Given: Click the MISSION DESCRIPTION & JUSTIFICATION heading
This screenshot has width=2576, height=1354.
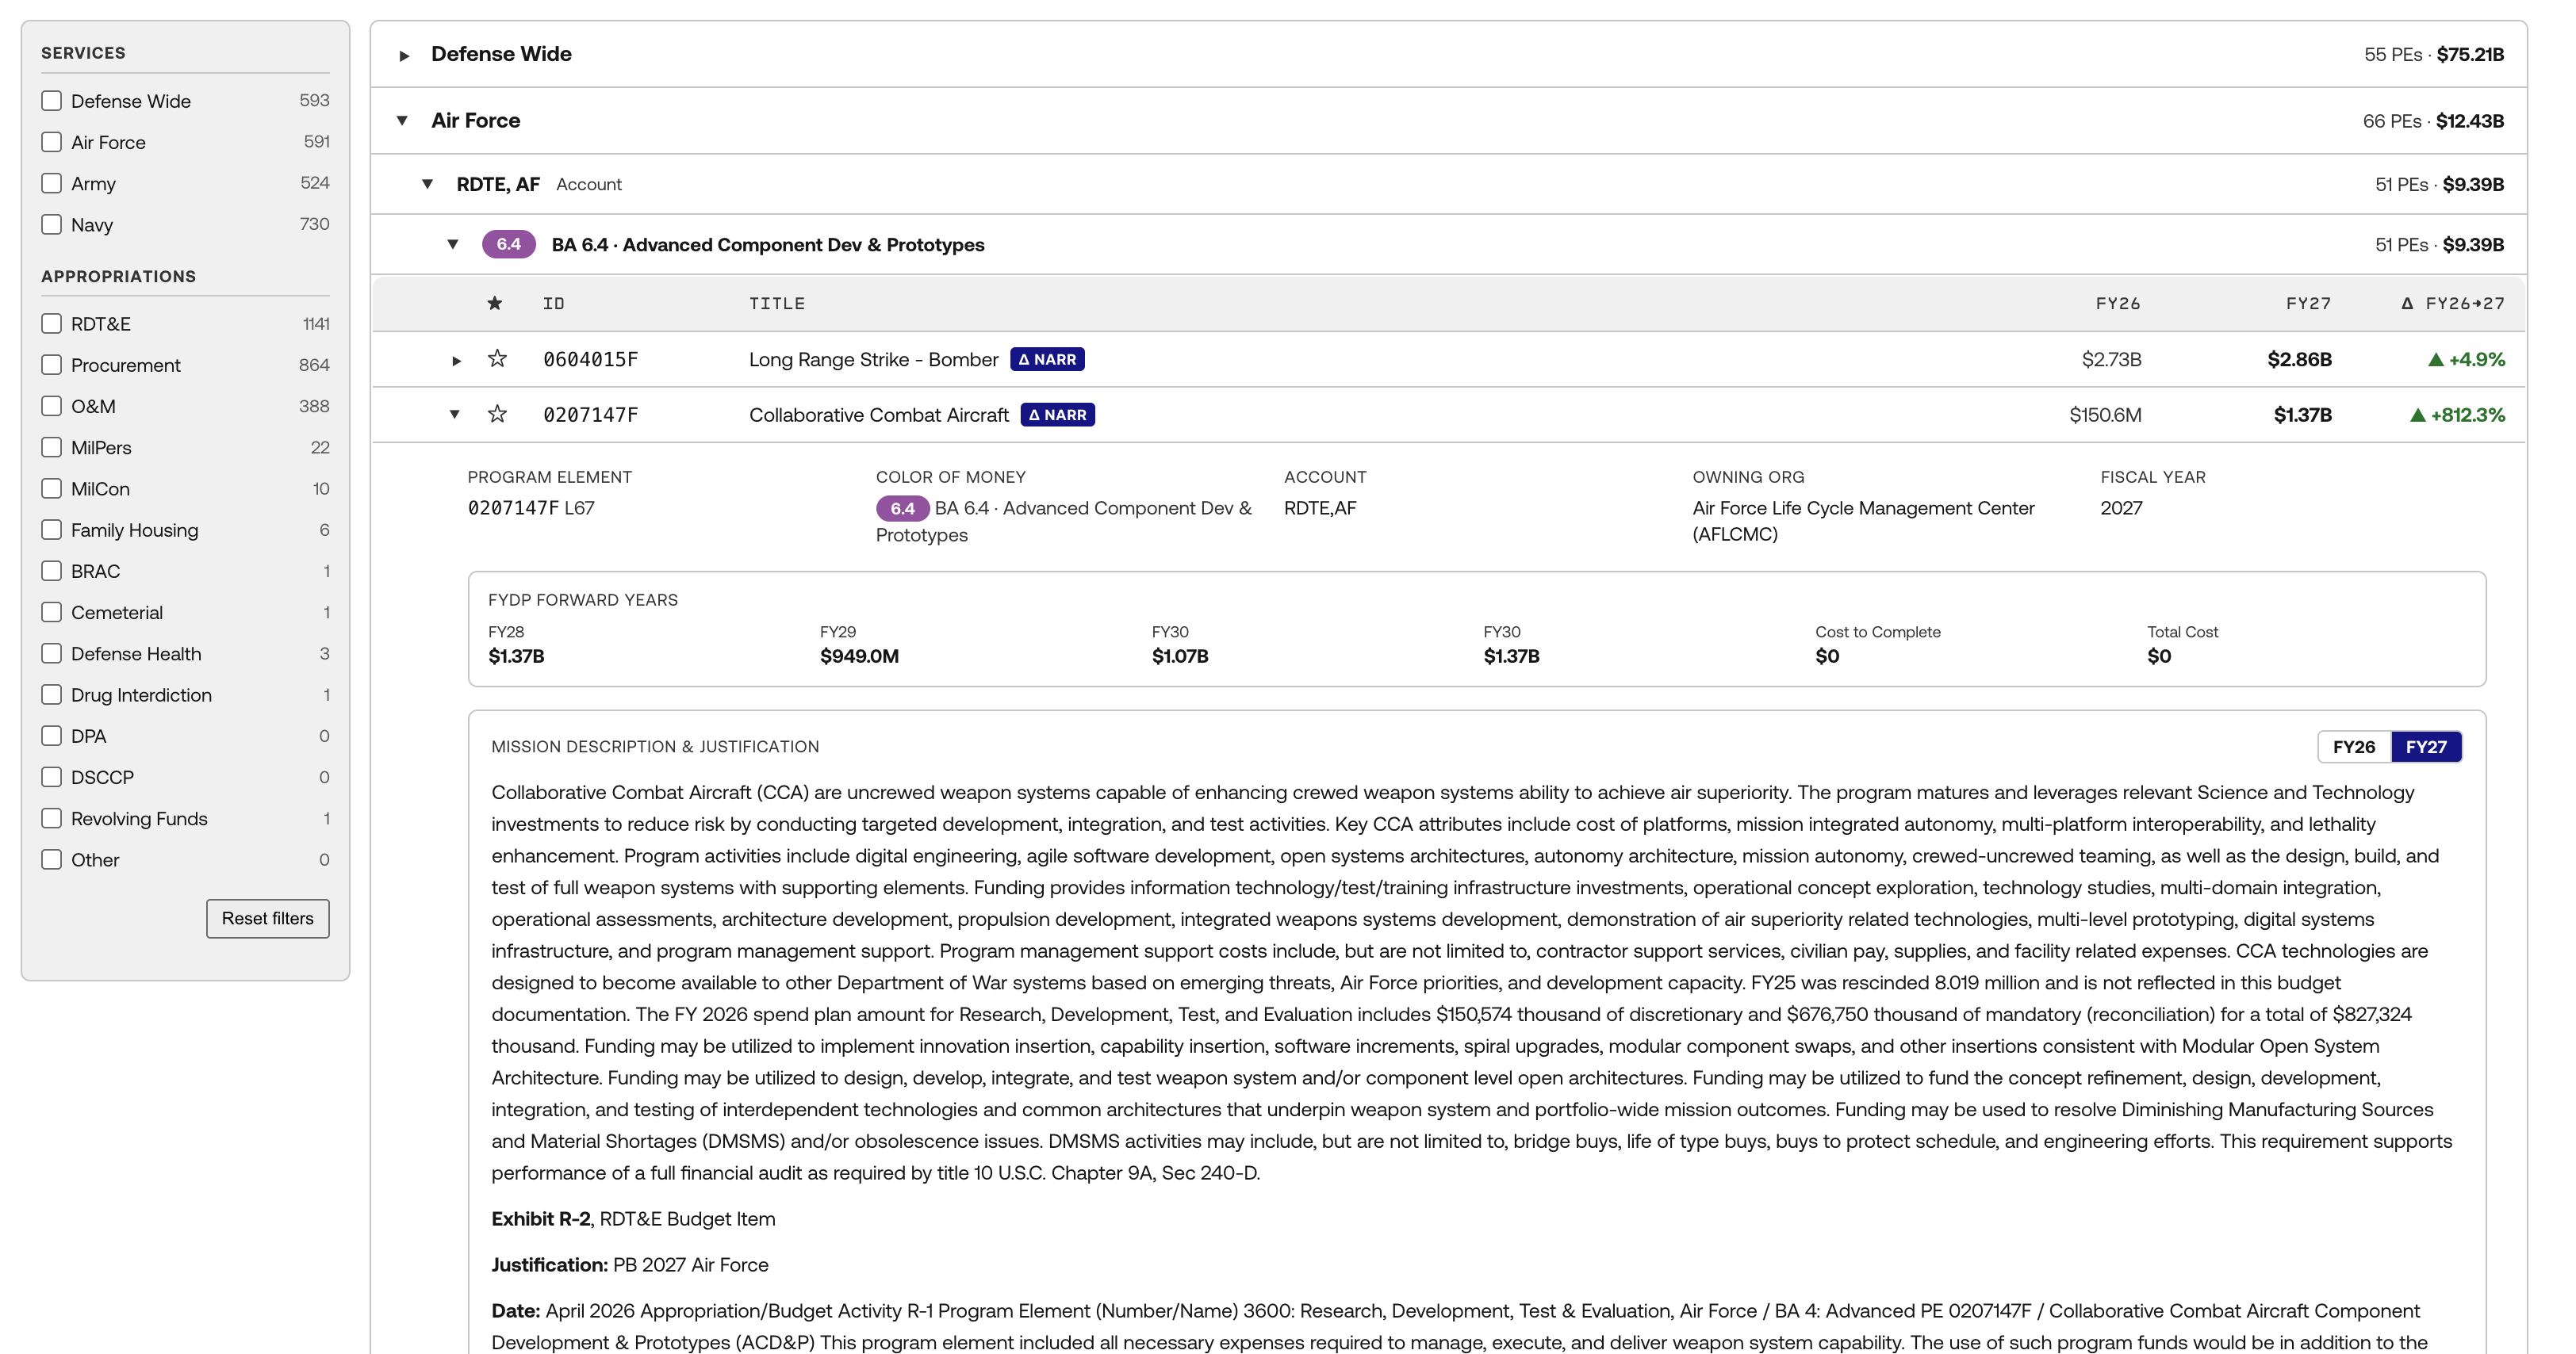Looking at the screenshot, I should point(655,747).
